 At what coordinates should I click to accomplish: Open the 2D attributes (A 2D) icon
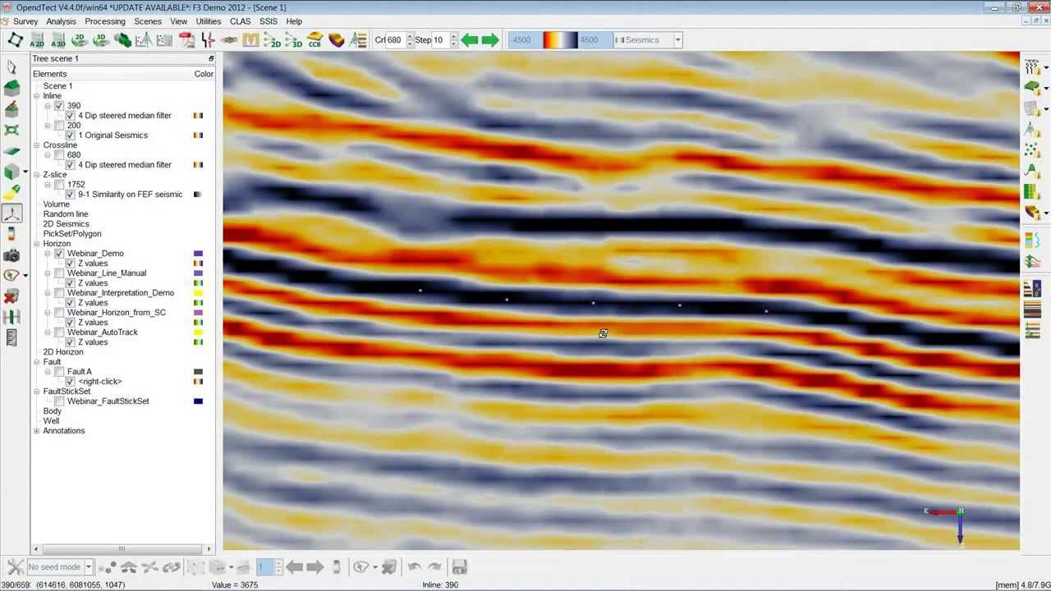coord(37,39)
